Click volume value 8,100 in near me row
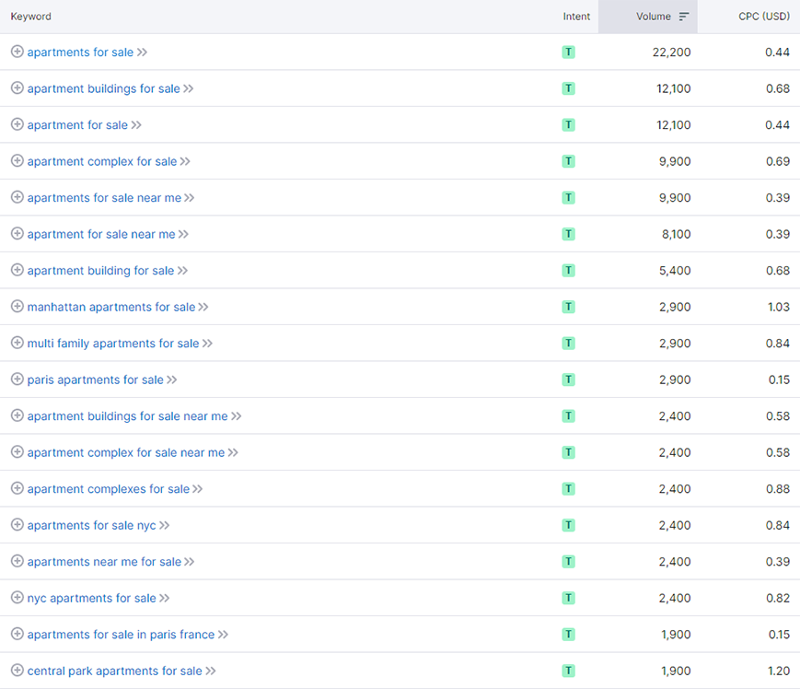This screenshot has height=689, width=800. pyautogui.click(x=675, y=234)
